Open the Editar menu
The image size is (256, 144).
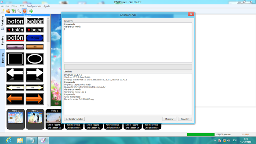coord(14,6)
